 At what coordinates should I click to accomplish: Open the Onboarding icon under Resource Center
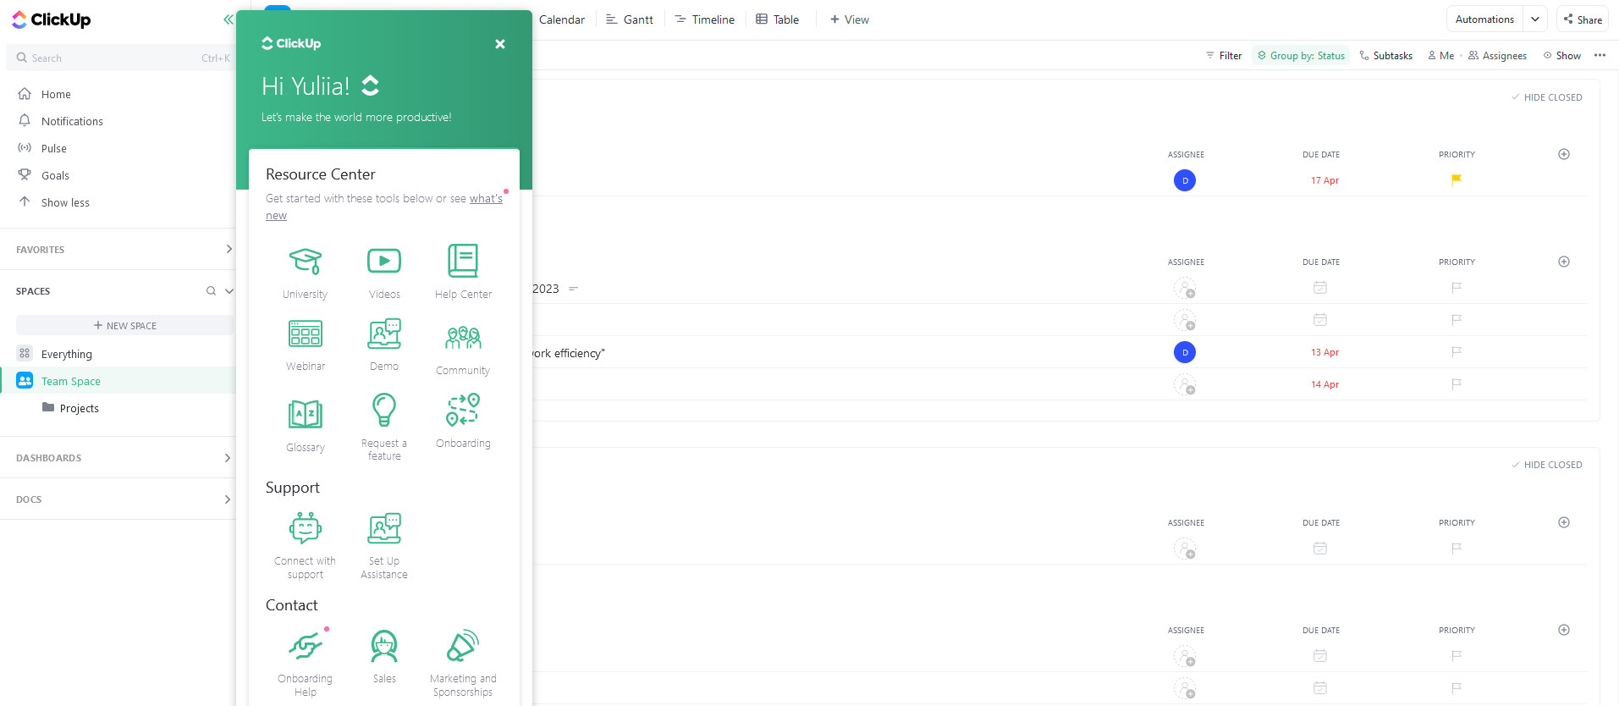pos(463,410)
